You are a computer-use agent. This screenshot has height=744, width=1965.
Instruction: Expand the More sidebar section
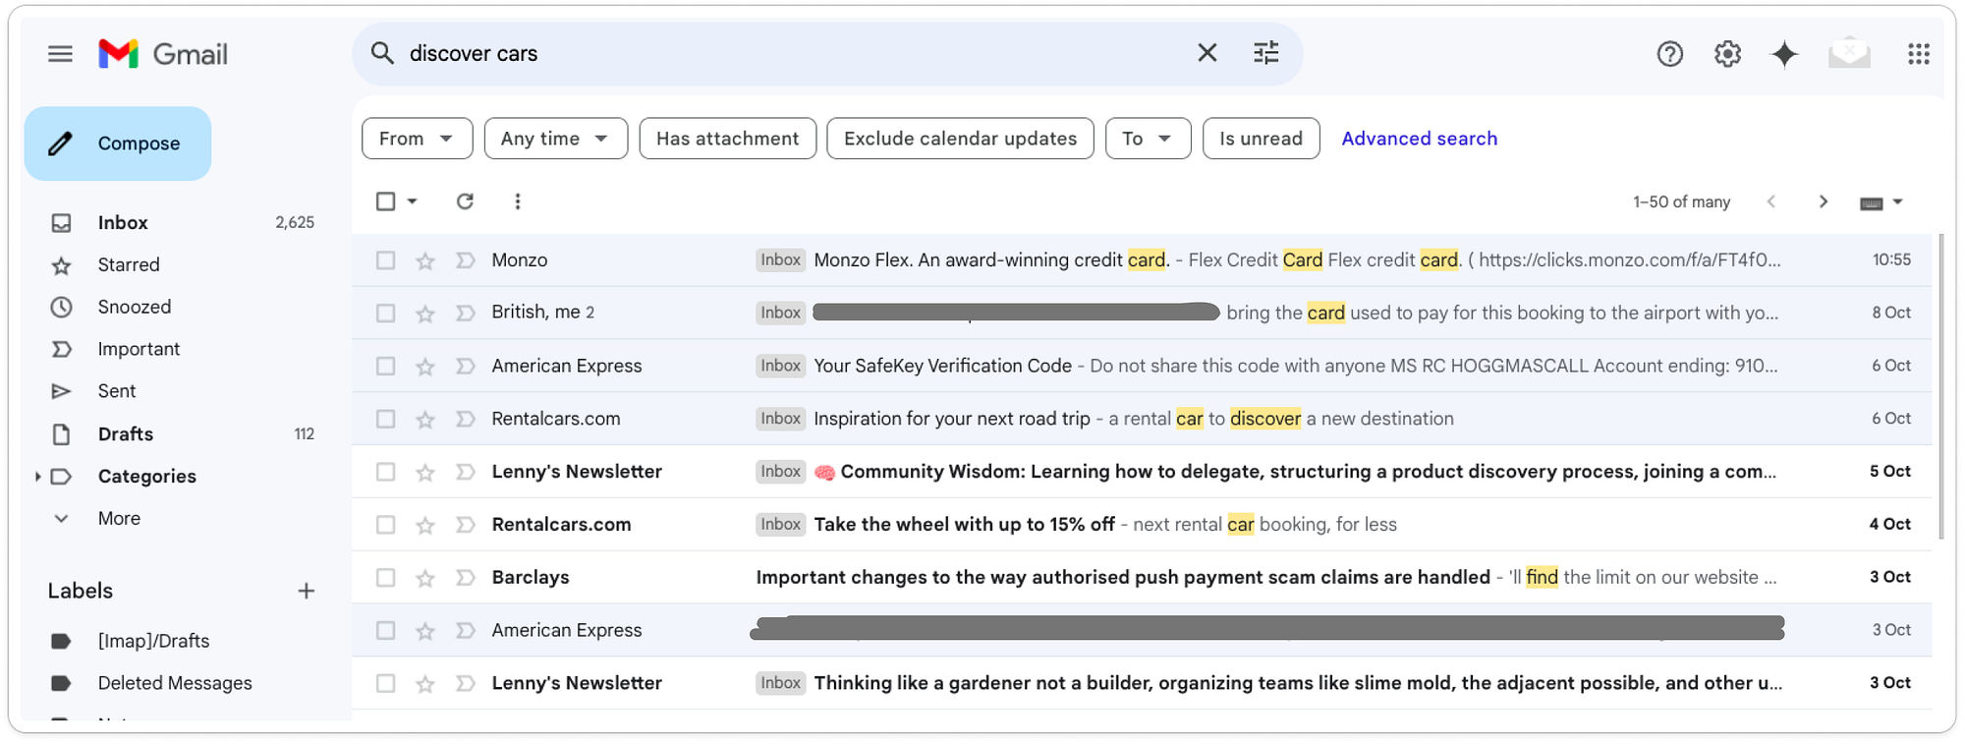pos(119,518)
